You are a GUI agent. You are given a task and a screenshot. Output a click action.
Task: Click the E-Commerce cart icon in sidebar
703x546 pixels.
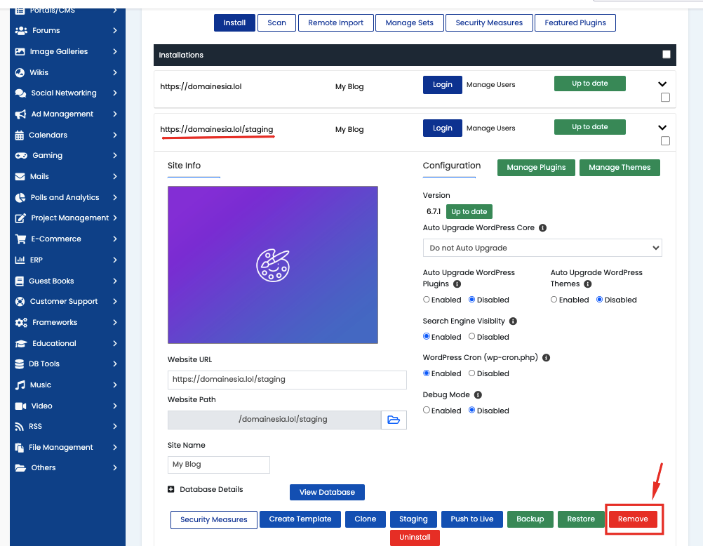point(20,239)
